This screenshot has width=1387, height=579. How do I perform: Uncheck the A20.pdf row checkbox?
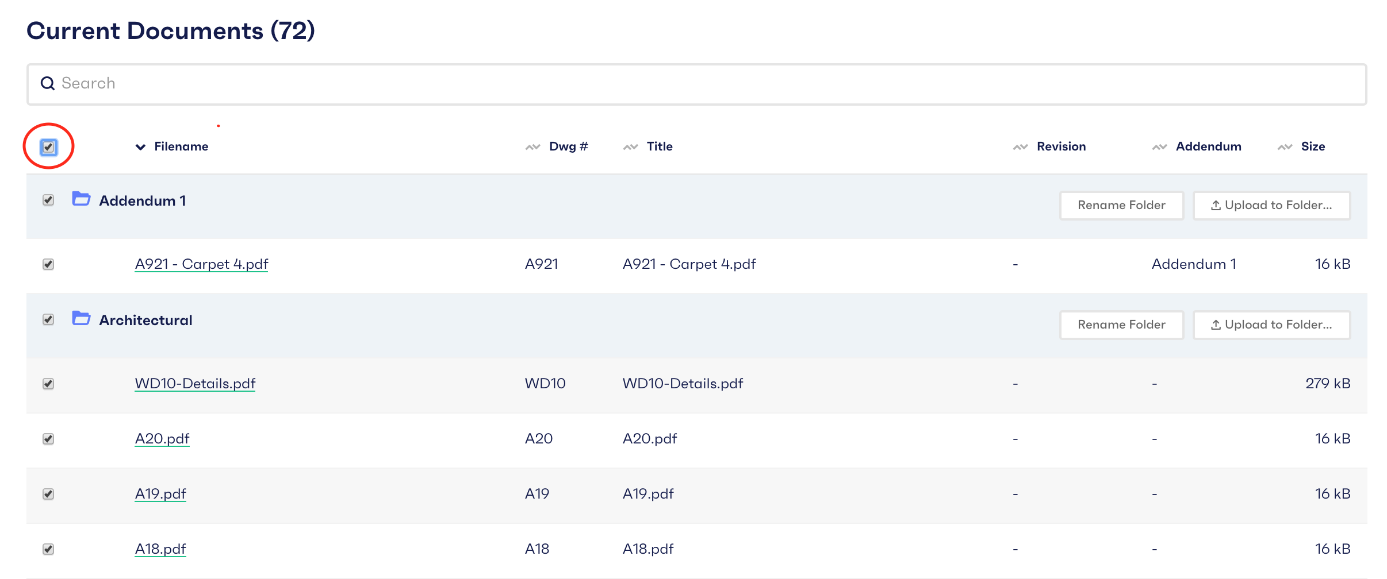point(48,439)
